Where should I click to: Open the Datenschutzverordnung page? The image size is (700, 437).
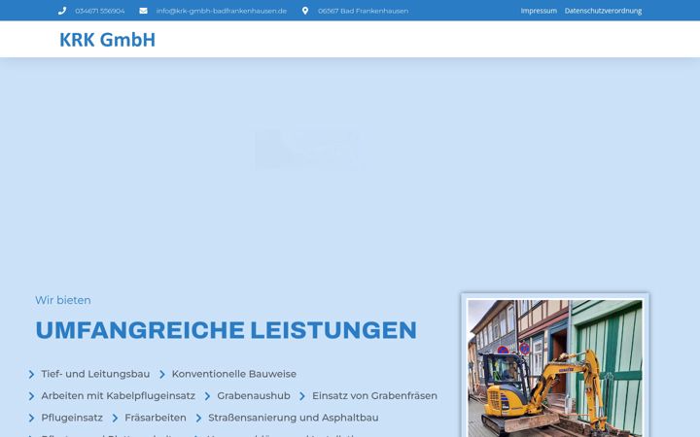click(603, 11)
